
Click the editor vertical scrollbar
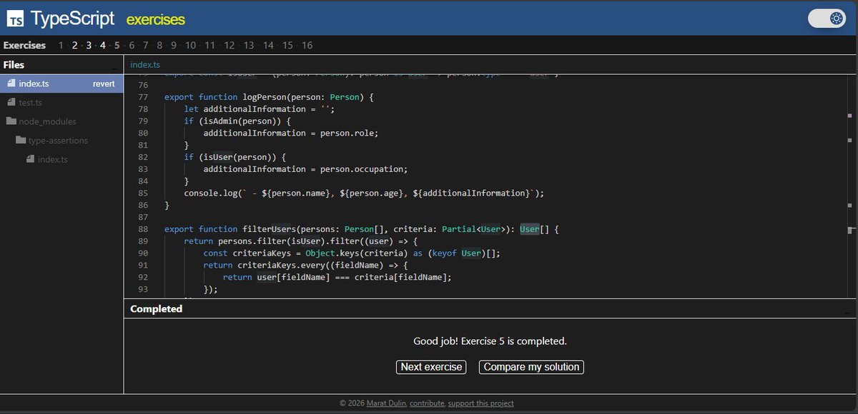point(850,186)
